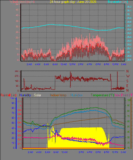Image resolution: width=133 pixels, height=160 pixels.
Task: Select the 8 AM marker on wind graph
Action: tap(55, 64)
